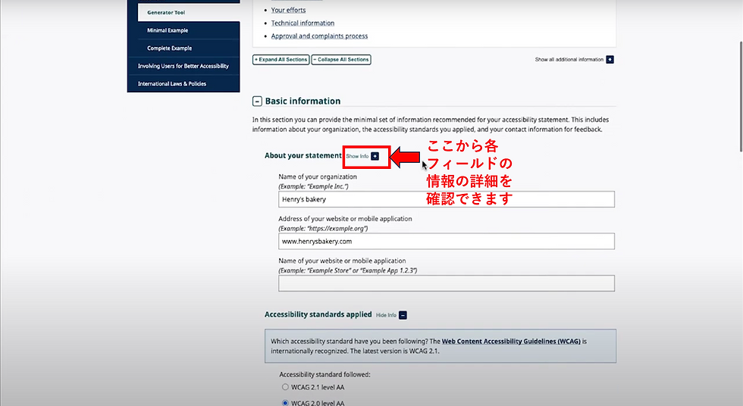The height and width of the screenshot is (406, 743).
Task: Follow the Technical information link
Action: (x=303, y=23)
